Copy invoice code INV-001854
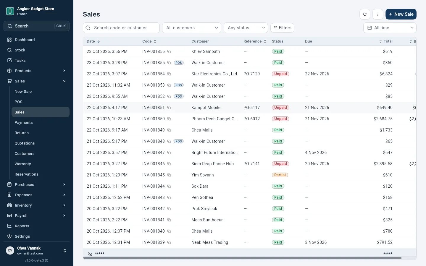 click(169, 74)
